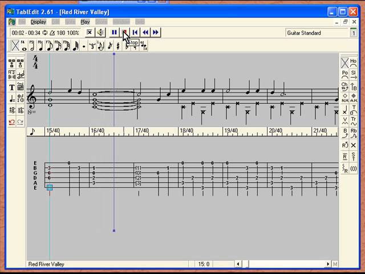Select the Slide (Sl) effect
The width and height of the screenshot is (365, 274).
[x=353, y=75]
